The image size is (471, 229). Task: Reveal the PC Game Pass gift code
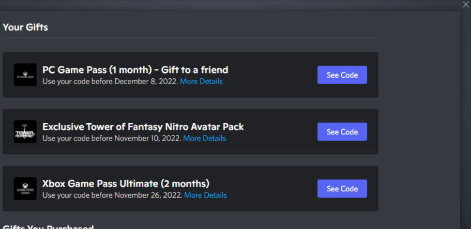(342, 74)
